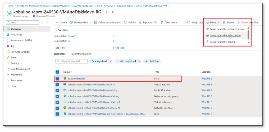269x132 pixels.
Task: Uncheck the VMAndDiskMove-VM-vnet checkbox
Action: tap(57, 102)
